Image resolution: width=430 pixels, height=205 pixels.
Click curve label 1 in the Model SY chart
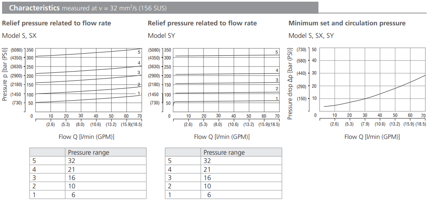pyautogui.click(x=276, y=99)
